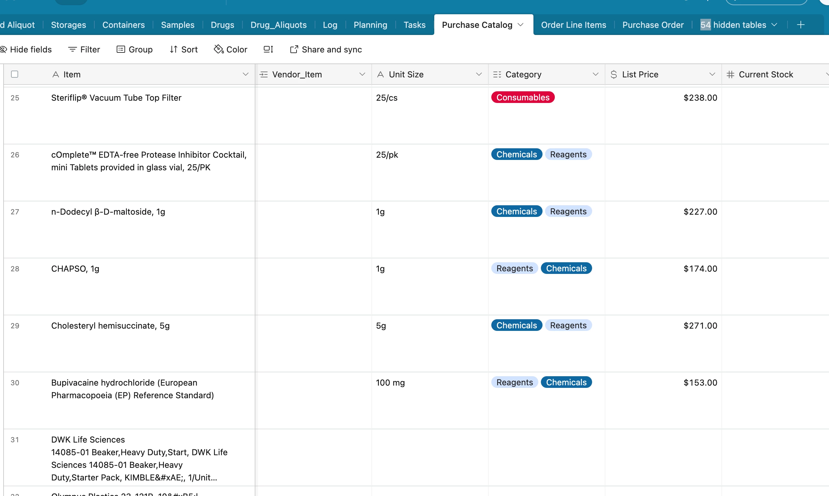Click the Current Stock number-field icon

pyautogui.click(x=730, y=74)
